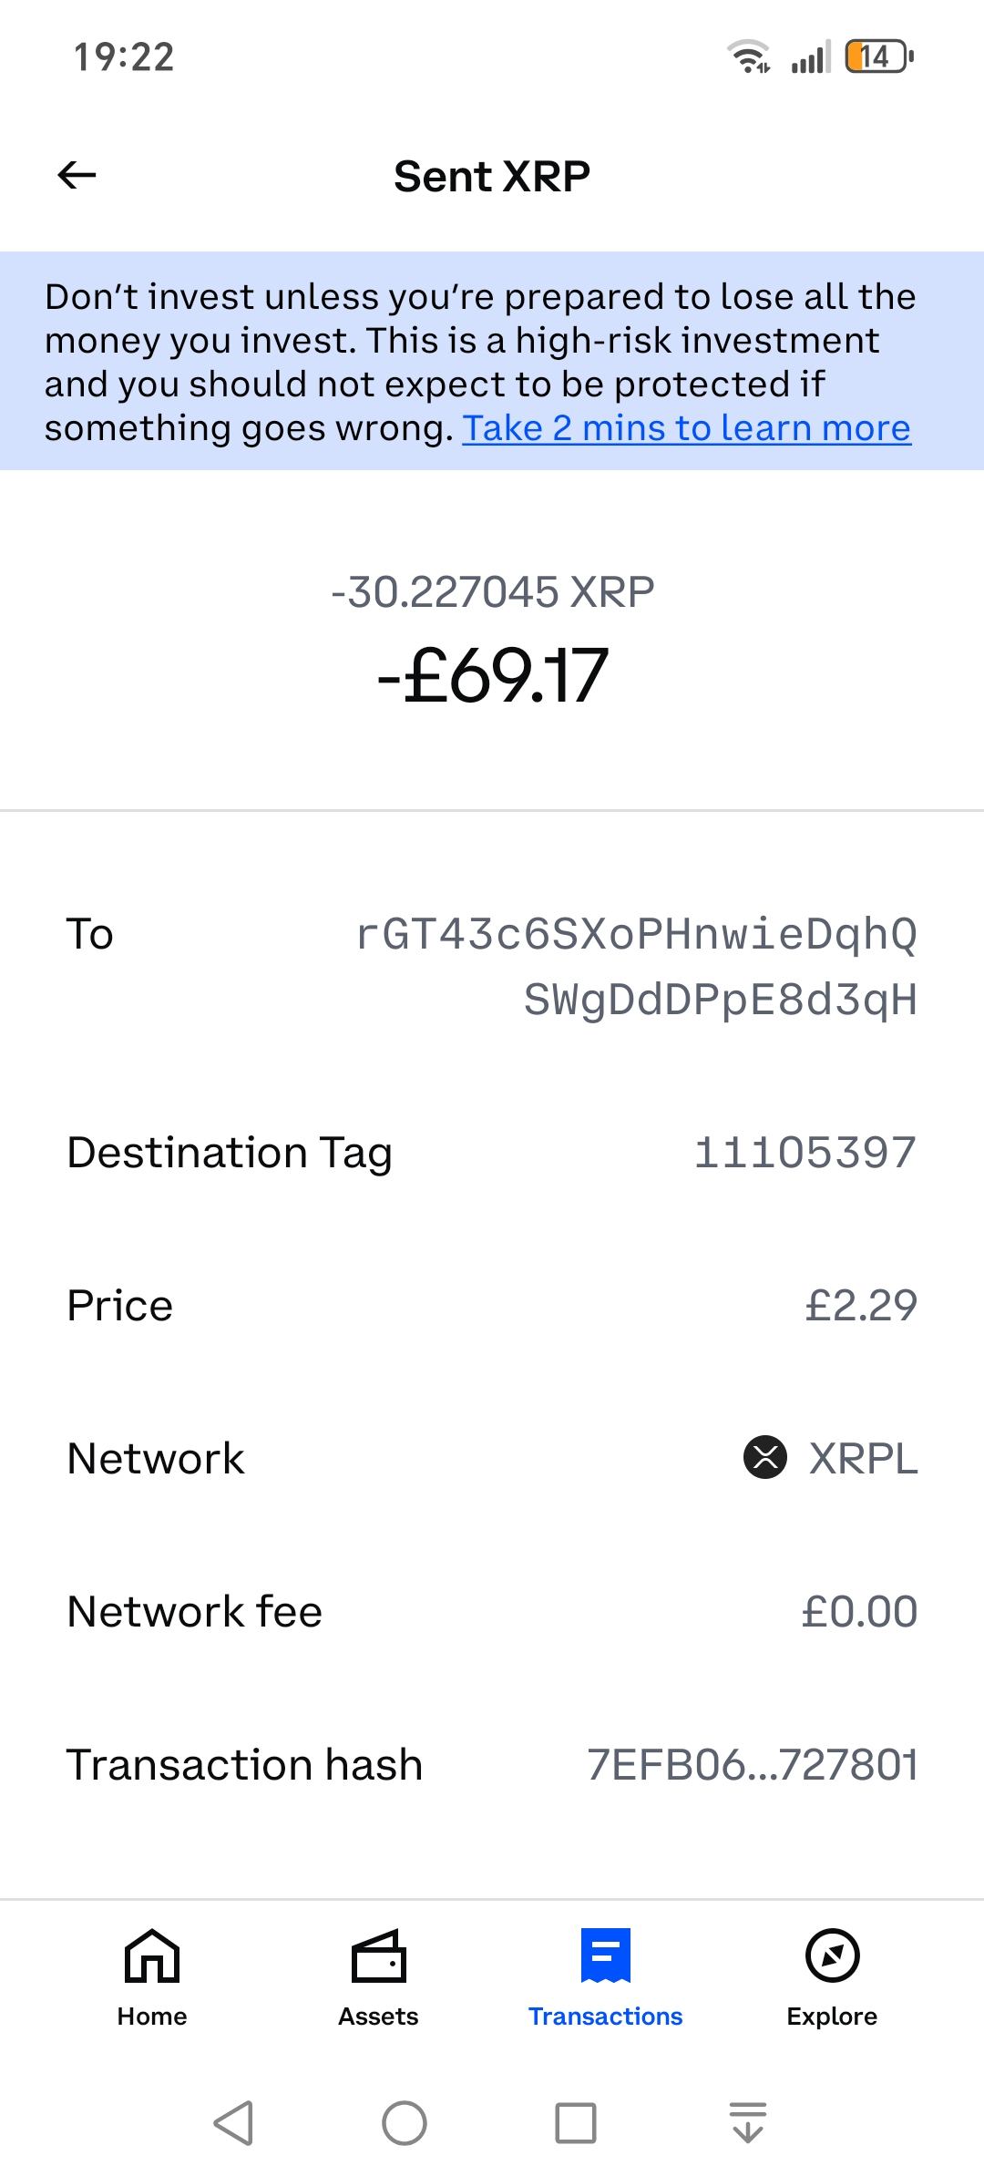Tap the back arrow icon
This screenshot has width=984, height=2176.
77,175
